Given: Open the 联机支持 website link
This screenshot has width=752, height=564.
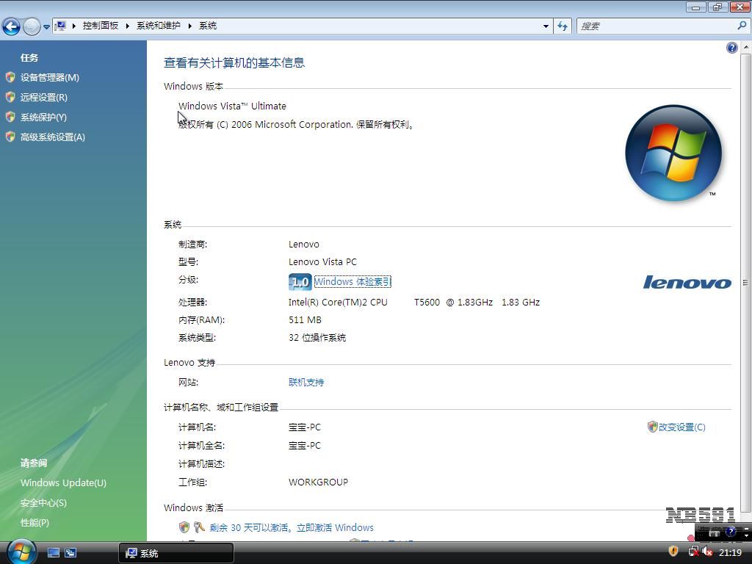Looking at the screenshot, I should click(x=305, y=382).
